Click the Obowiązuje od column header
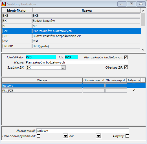This screenshot has width=147, height=144. click(x=94, y=80)
